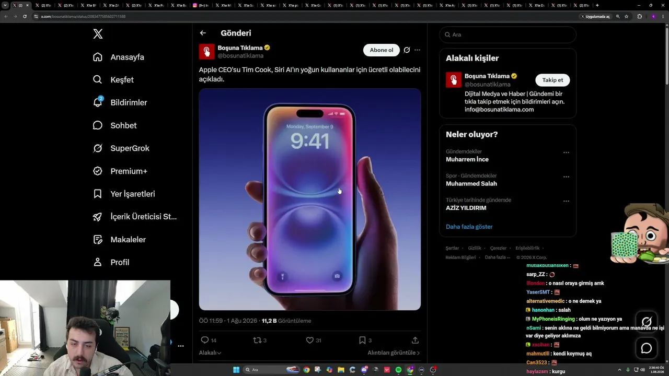
Task: Click the Grok icon beside Abone ol
Action: [x=407, y=50]
